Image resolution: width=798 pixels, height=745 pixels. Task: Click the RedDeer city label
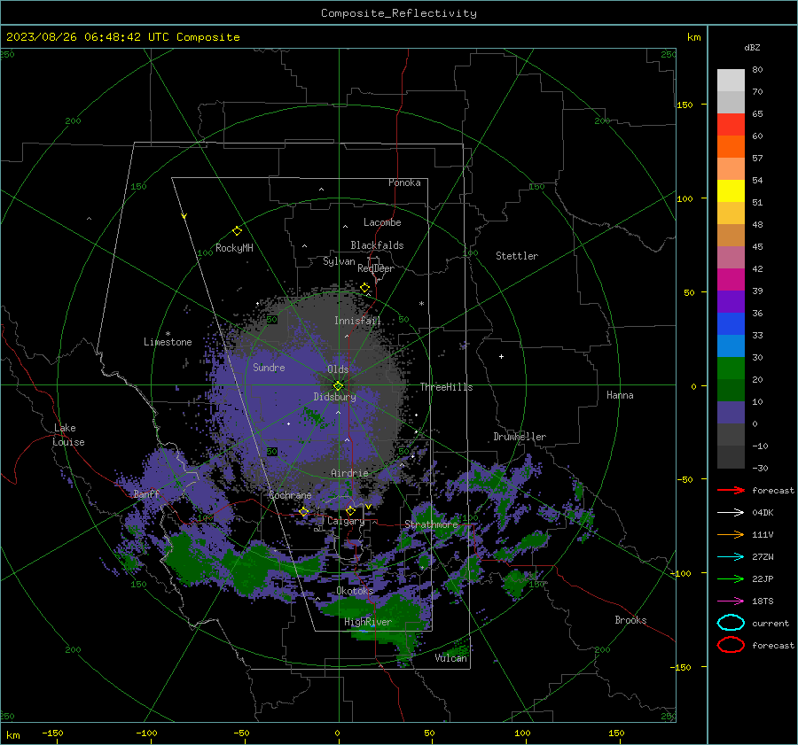(x=376, y=268)
